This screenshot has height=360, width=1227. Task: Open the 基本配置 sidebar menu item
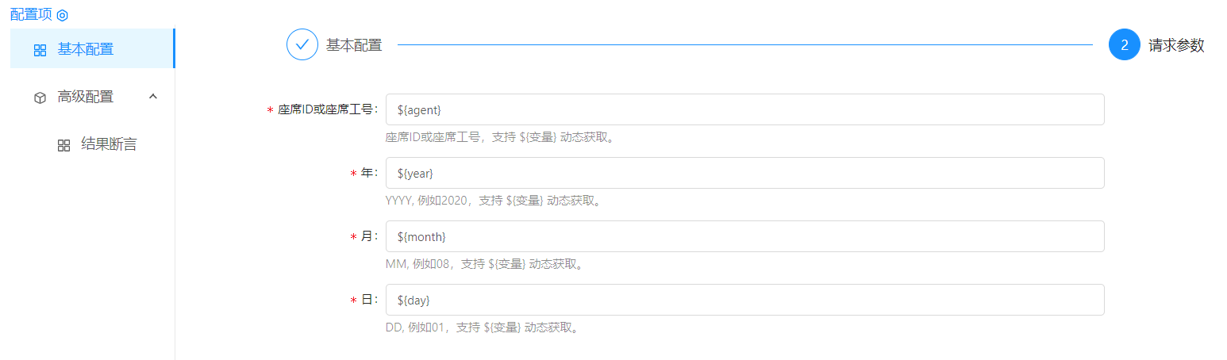point(86,49)
